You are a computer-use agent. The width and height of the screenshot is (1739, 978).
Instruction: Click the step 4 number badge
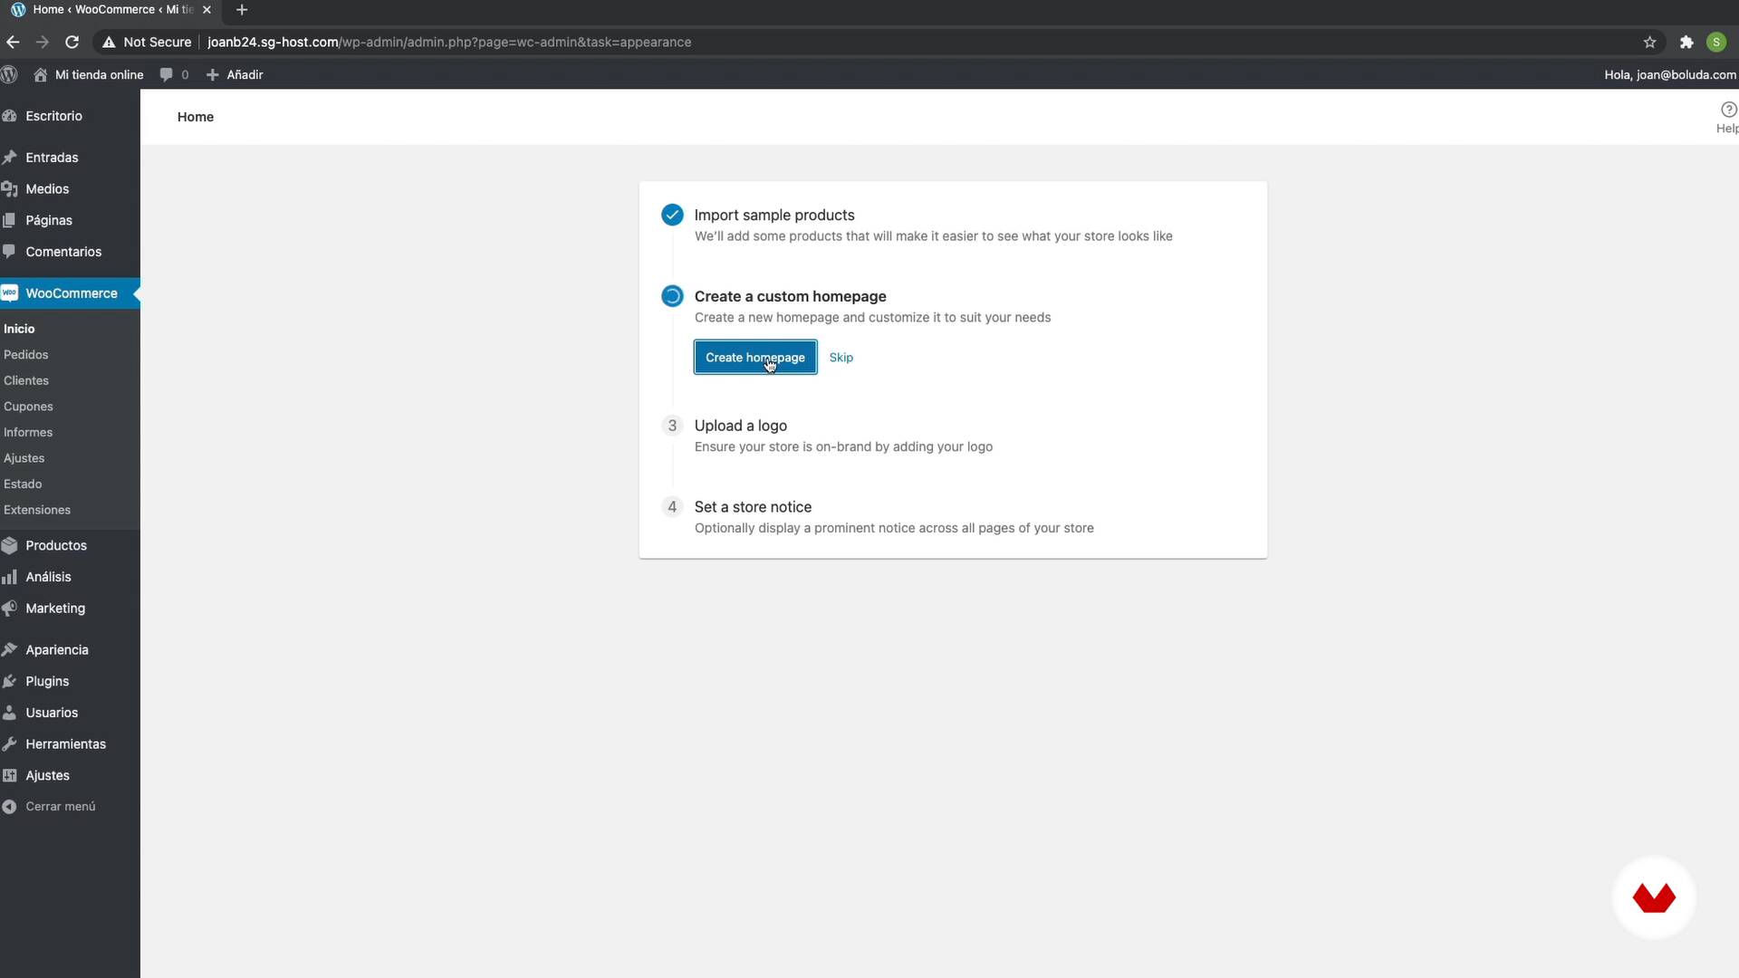pyautogui.click(x=672, y=507)
